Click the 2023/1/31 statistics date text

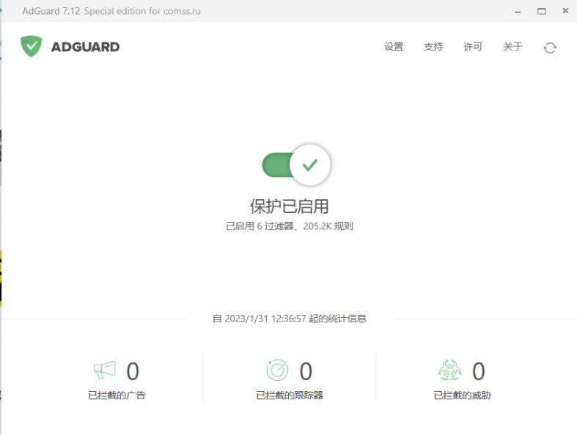click(x=290, y=319)
